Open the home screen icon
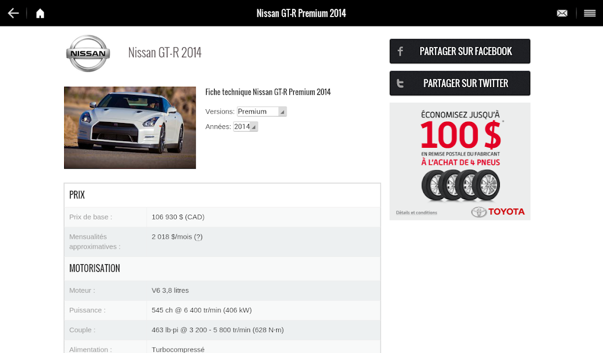 (40, 13)
